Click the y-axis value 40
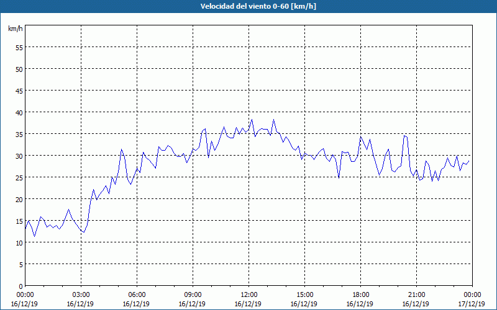Viewport: 497px width, 310px height. point(19,113)
